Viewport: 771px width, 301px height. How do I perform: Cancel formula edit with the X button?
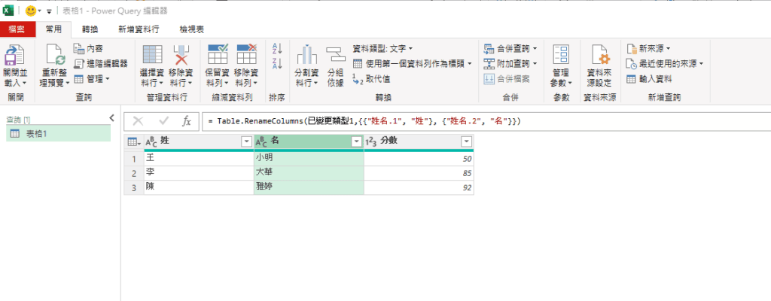[x=138, y=121]
